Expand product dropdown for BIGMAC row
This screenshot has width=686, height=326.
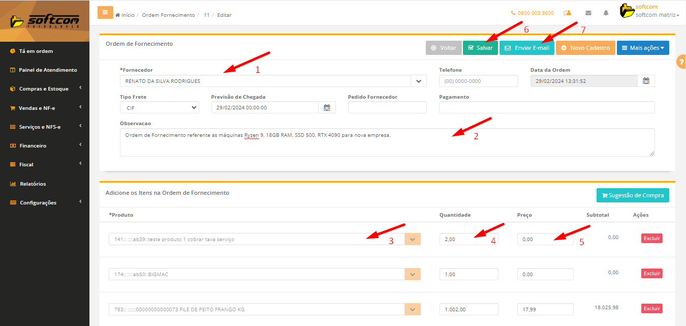pos(412,274)
